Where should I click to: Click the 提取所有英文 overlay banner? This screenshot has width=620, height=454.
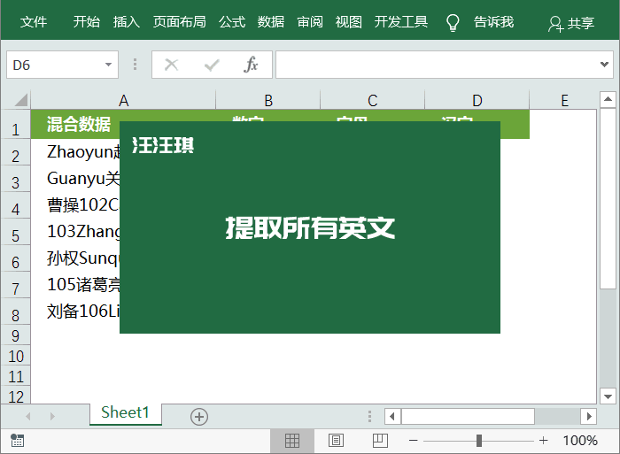coord(310,227)
